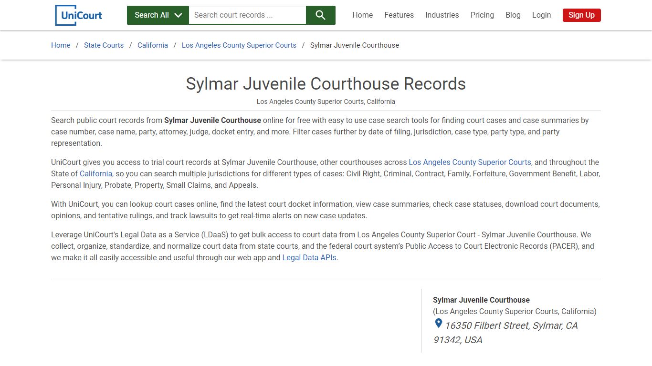Select the Sylmar Juvenile Courthouse Records heading
Screen dimensions: 652x366
tap(326, 84)
